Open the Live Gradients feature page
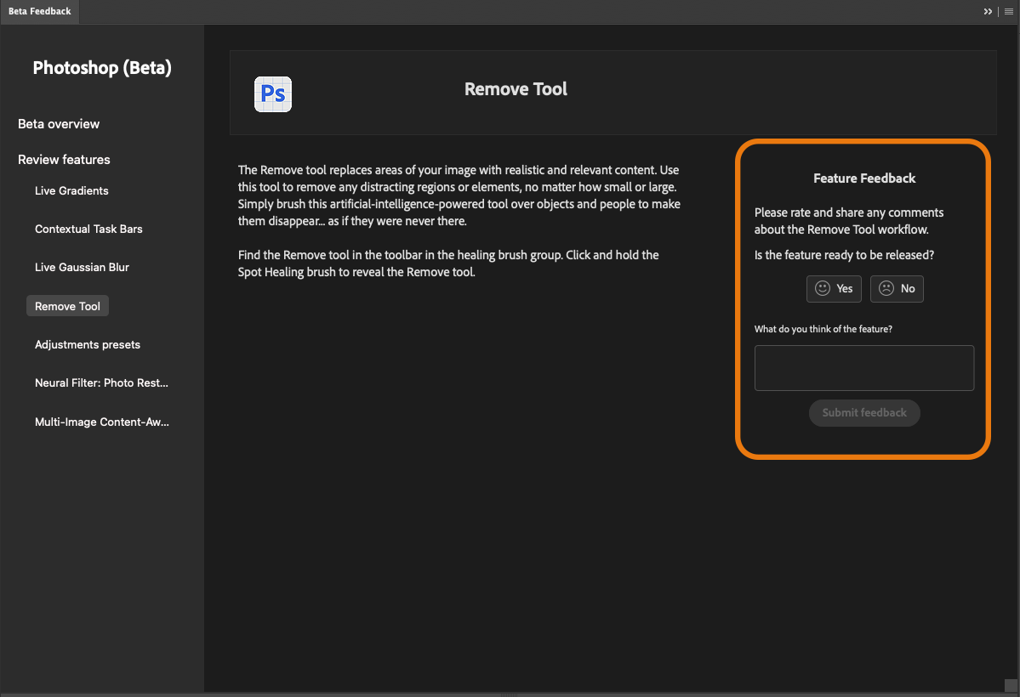 [x=71, y=190]
